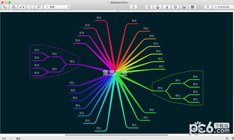Click the star icon in status bar

(x=233, y=138)
